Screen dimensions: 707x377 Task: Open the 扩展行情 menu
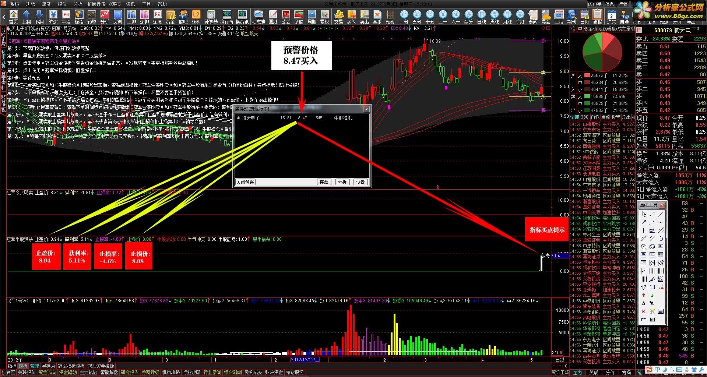click(x=96, y=4)
